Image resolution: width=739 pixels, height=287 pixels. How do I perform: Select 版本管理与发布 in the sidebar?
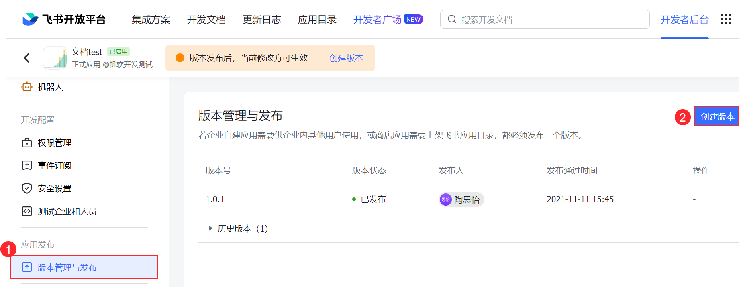point(84,267)
